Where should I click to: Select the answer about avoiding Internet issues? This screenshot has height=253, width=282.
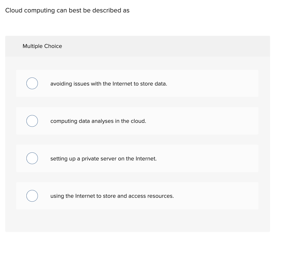click(109, 83)
